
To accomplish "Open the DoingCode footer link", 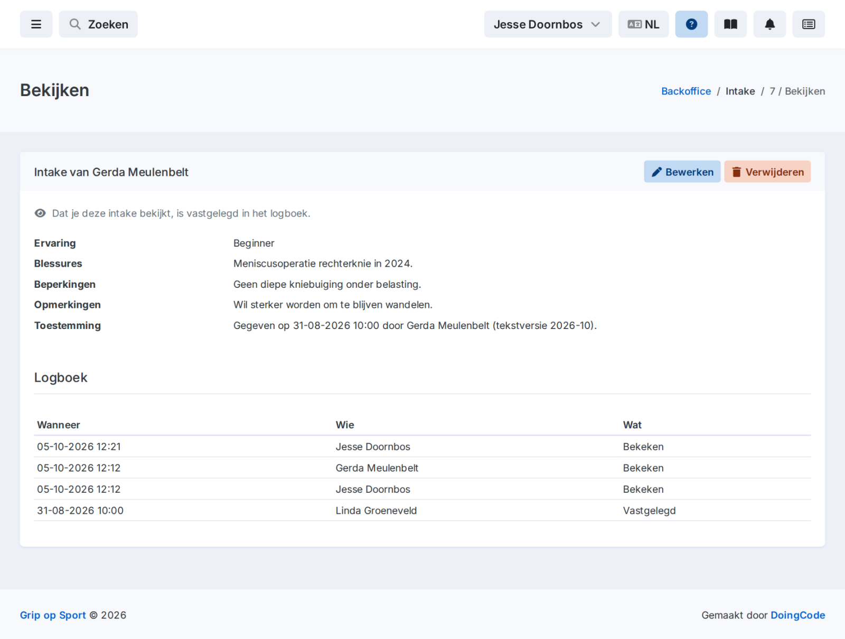I will click(797, 615).
